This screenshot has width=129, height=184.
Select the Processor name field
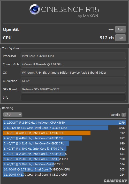(x=73, y=56)
